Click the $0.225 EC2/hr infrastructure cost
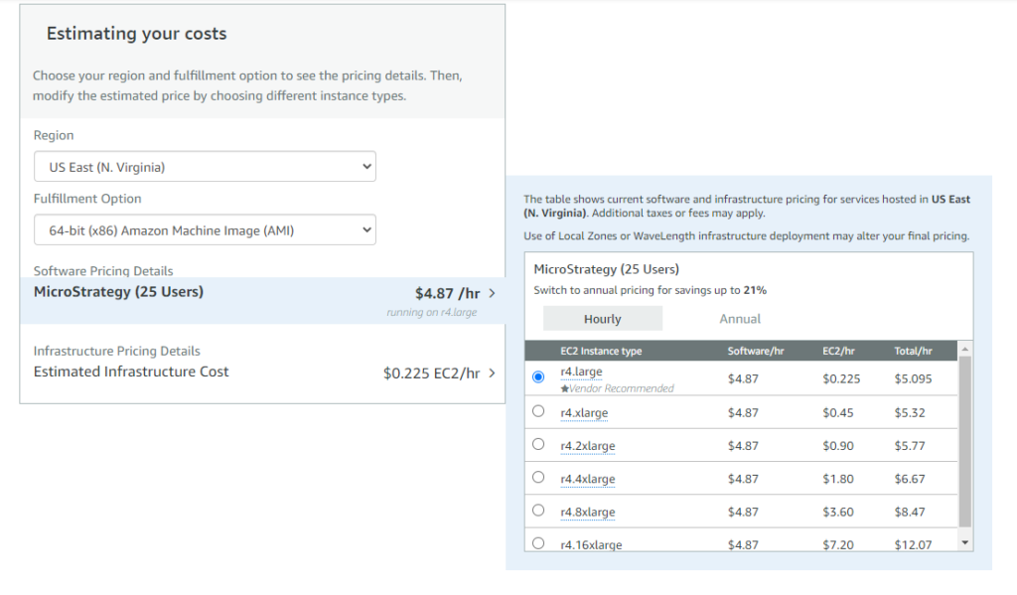This screenshot has height=595, width=1017. [x=431, y=373]
